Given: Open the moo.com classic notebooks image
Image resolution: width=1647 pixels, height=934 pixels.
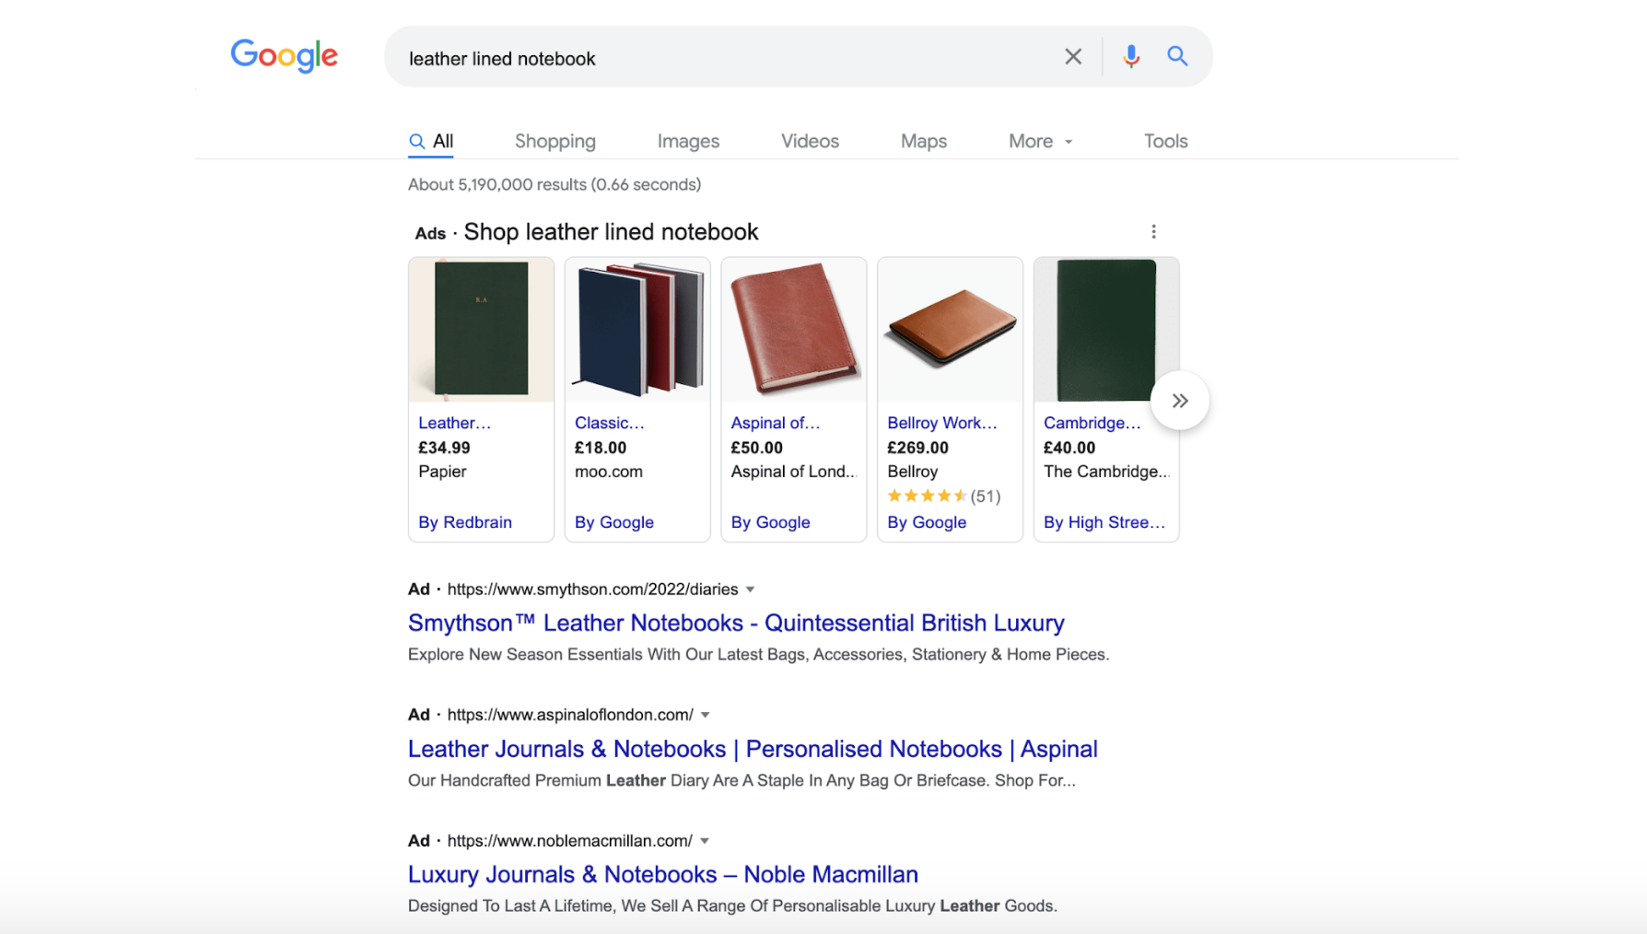Looking at the screenshot, I should [x=637, y=330].
